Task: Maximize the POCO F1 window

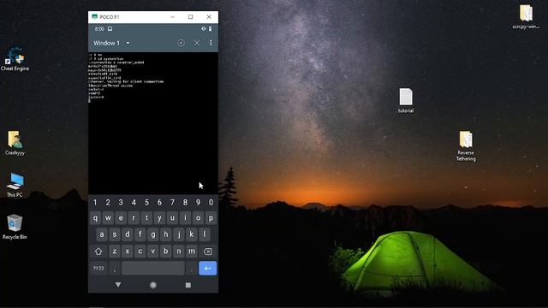Action: [190, 17]
